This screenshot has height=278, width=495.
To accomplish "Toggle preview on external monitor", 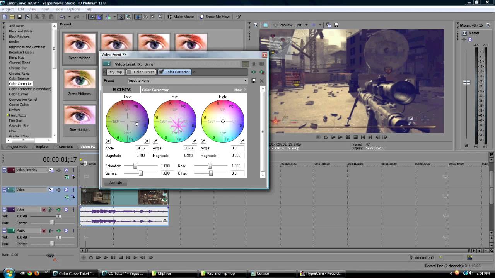I will (x=265, y=25).
